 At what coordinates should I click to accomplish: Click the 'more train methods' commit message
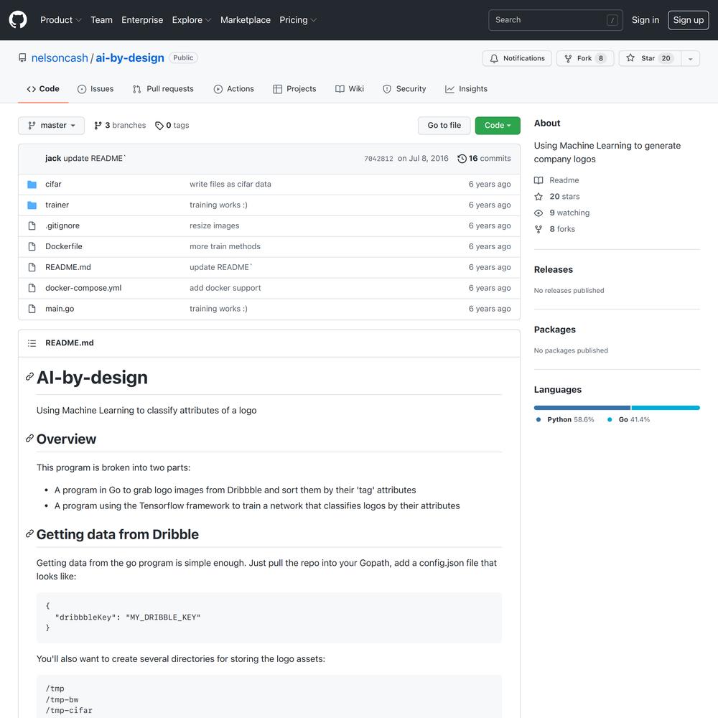[x=225, y=246]
